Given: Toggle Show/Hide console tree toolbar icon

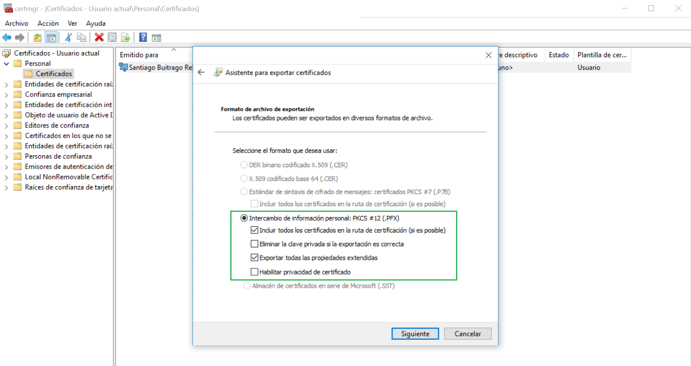Looking at the screenshot, I should point(51,37).
